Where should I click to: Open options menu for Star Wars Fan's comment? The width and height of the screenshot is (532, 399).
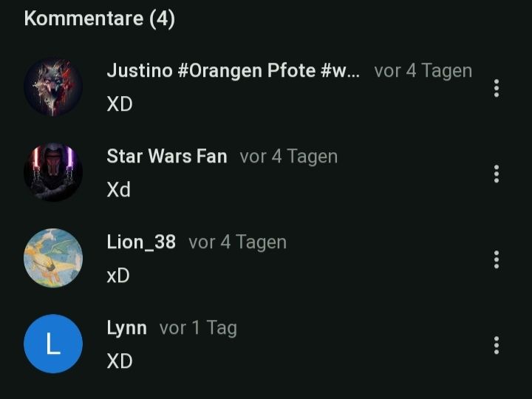[497, 174]
